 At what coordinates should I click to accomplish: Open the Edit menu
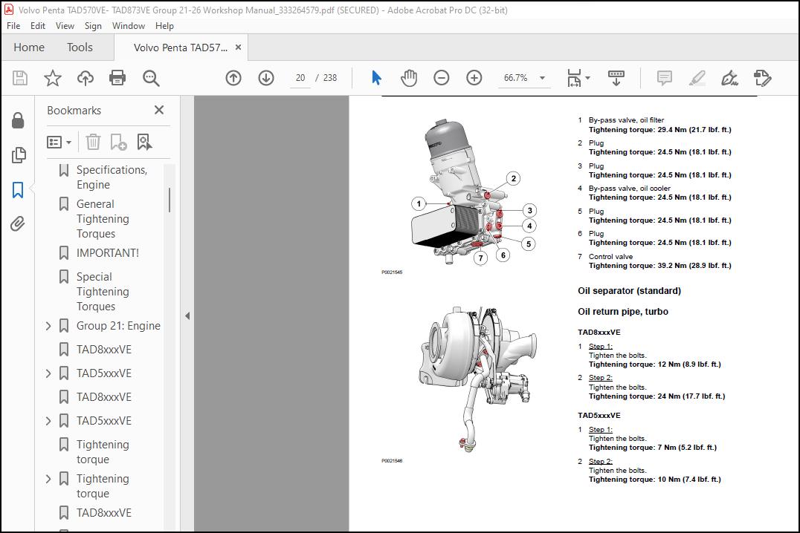(38, 26)
